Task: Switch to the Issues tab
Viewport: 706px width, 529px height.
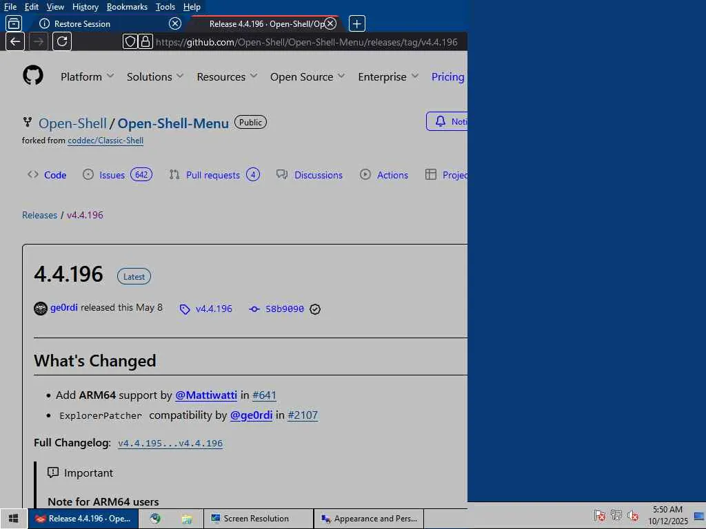Action: 117,175
